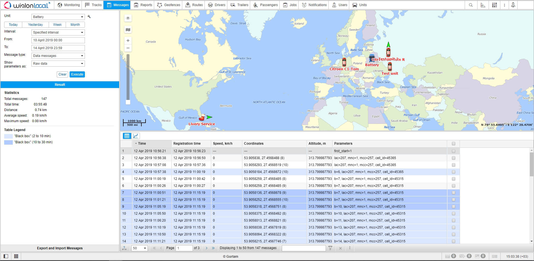Open the map layers selector icon
The image size is (534, 261).
[x=128, y=30]
